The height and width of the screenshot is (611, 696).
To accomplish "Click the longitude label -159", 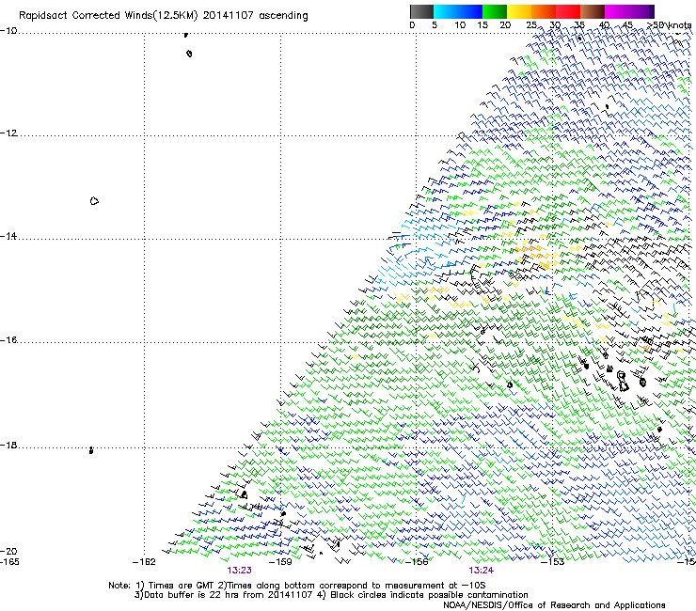I will pyautogui.click(x=280, y=562).
